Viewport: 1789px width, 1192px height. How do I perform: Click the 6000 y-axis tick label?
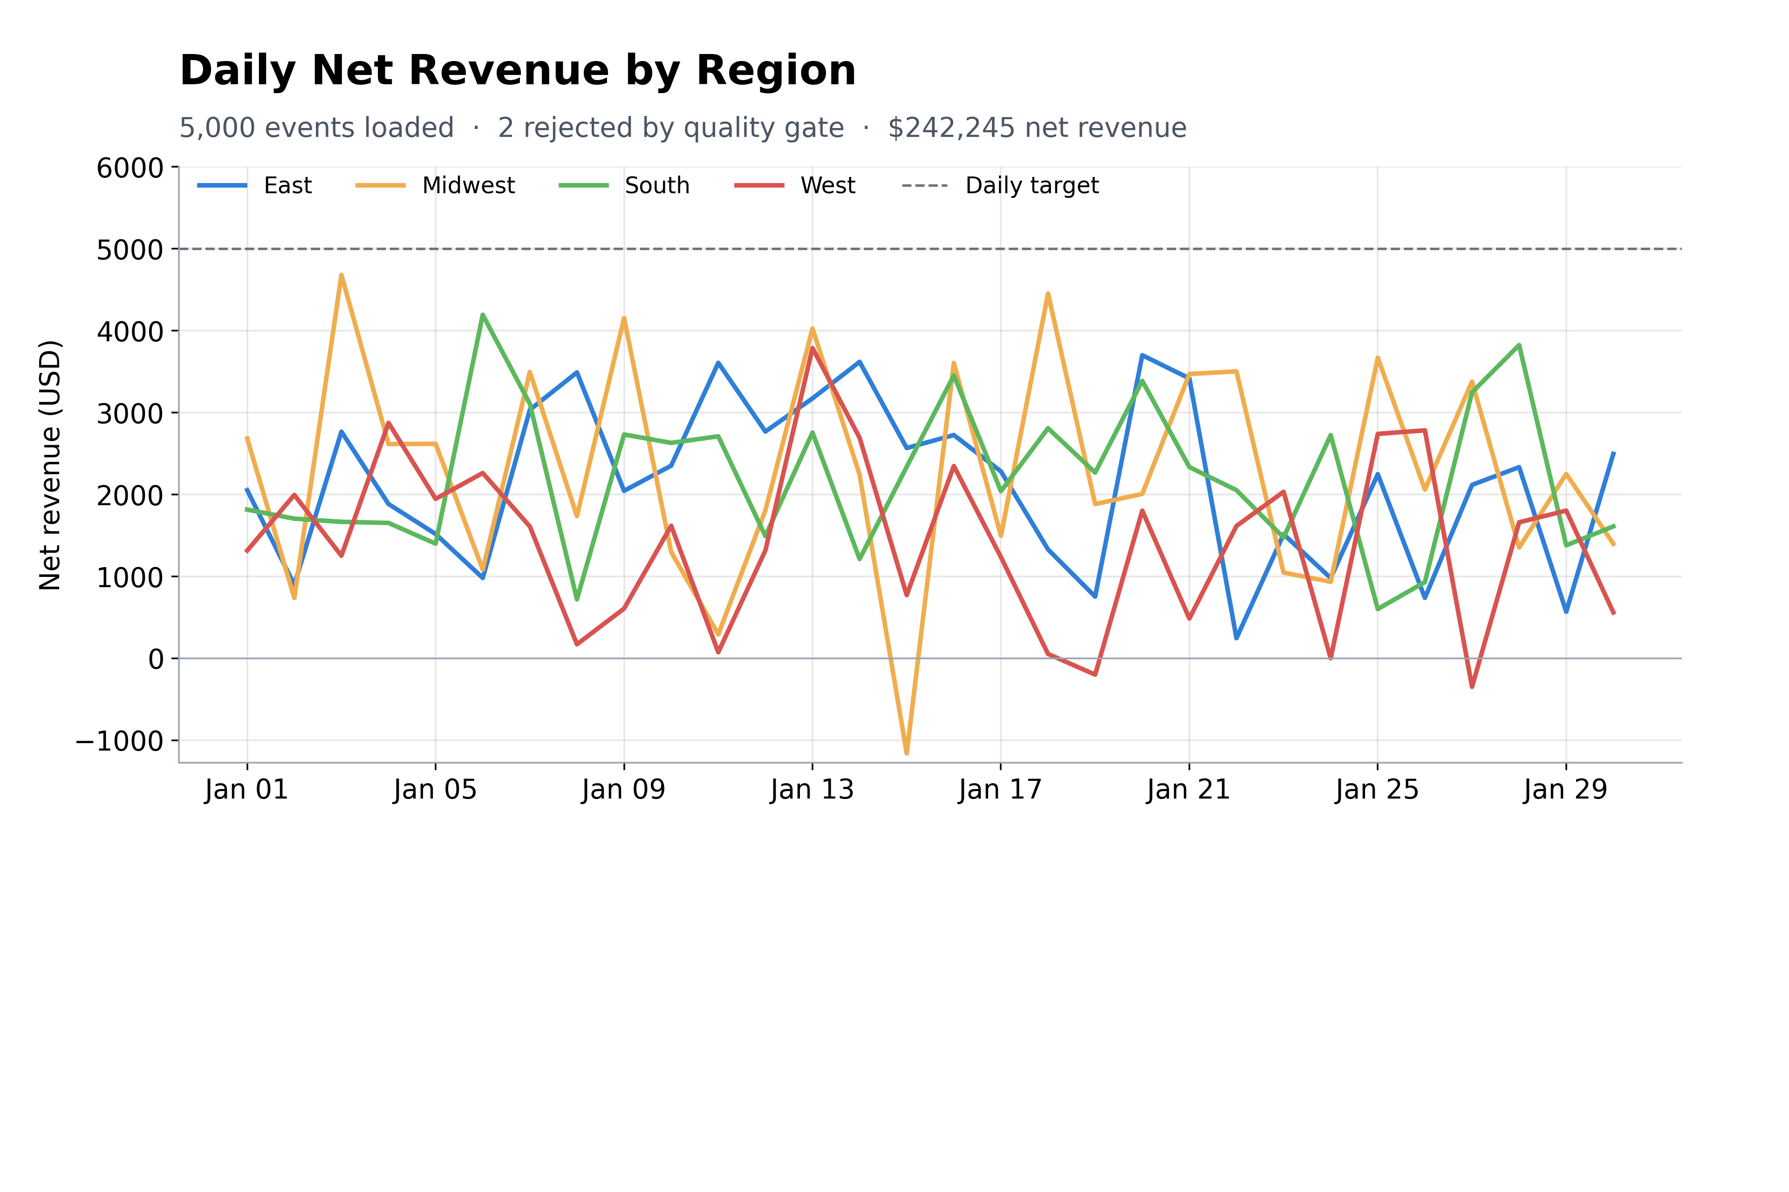tap(130, 168)
